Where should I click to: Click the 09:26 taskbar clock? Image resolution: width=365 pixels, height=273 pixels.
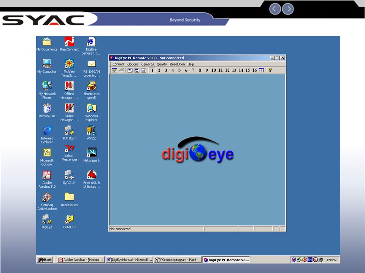332,260
